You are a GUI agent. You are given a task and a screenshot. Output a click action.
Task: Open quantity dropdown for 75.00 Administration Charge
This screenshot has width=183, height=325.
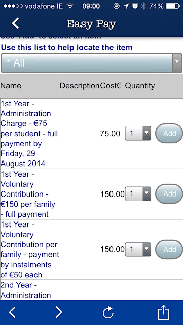pyautogui.click(x=138, y=133)
